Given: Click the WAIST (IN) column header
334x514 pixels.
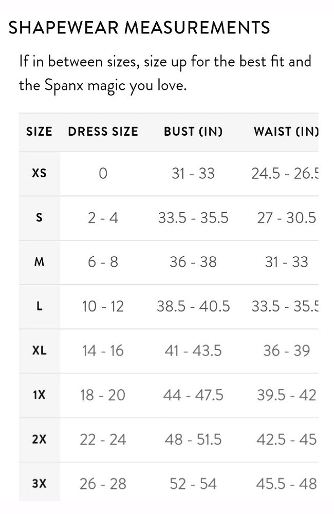Looking at the screenshot, I should tap(286, 132).
